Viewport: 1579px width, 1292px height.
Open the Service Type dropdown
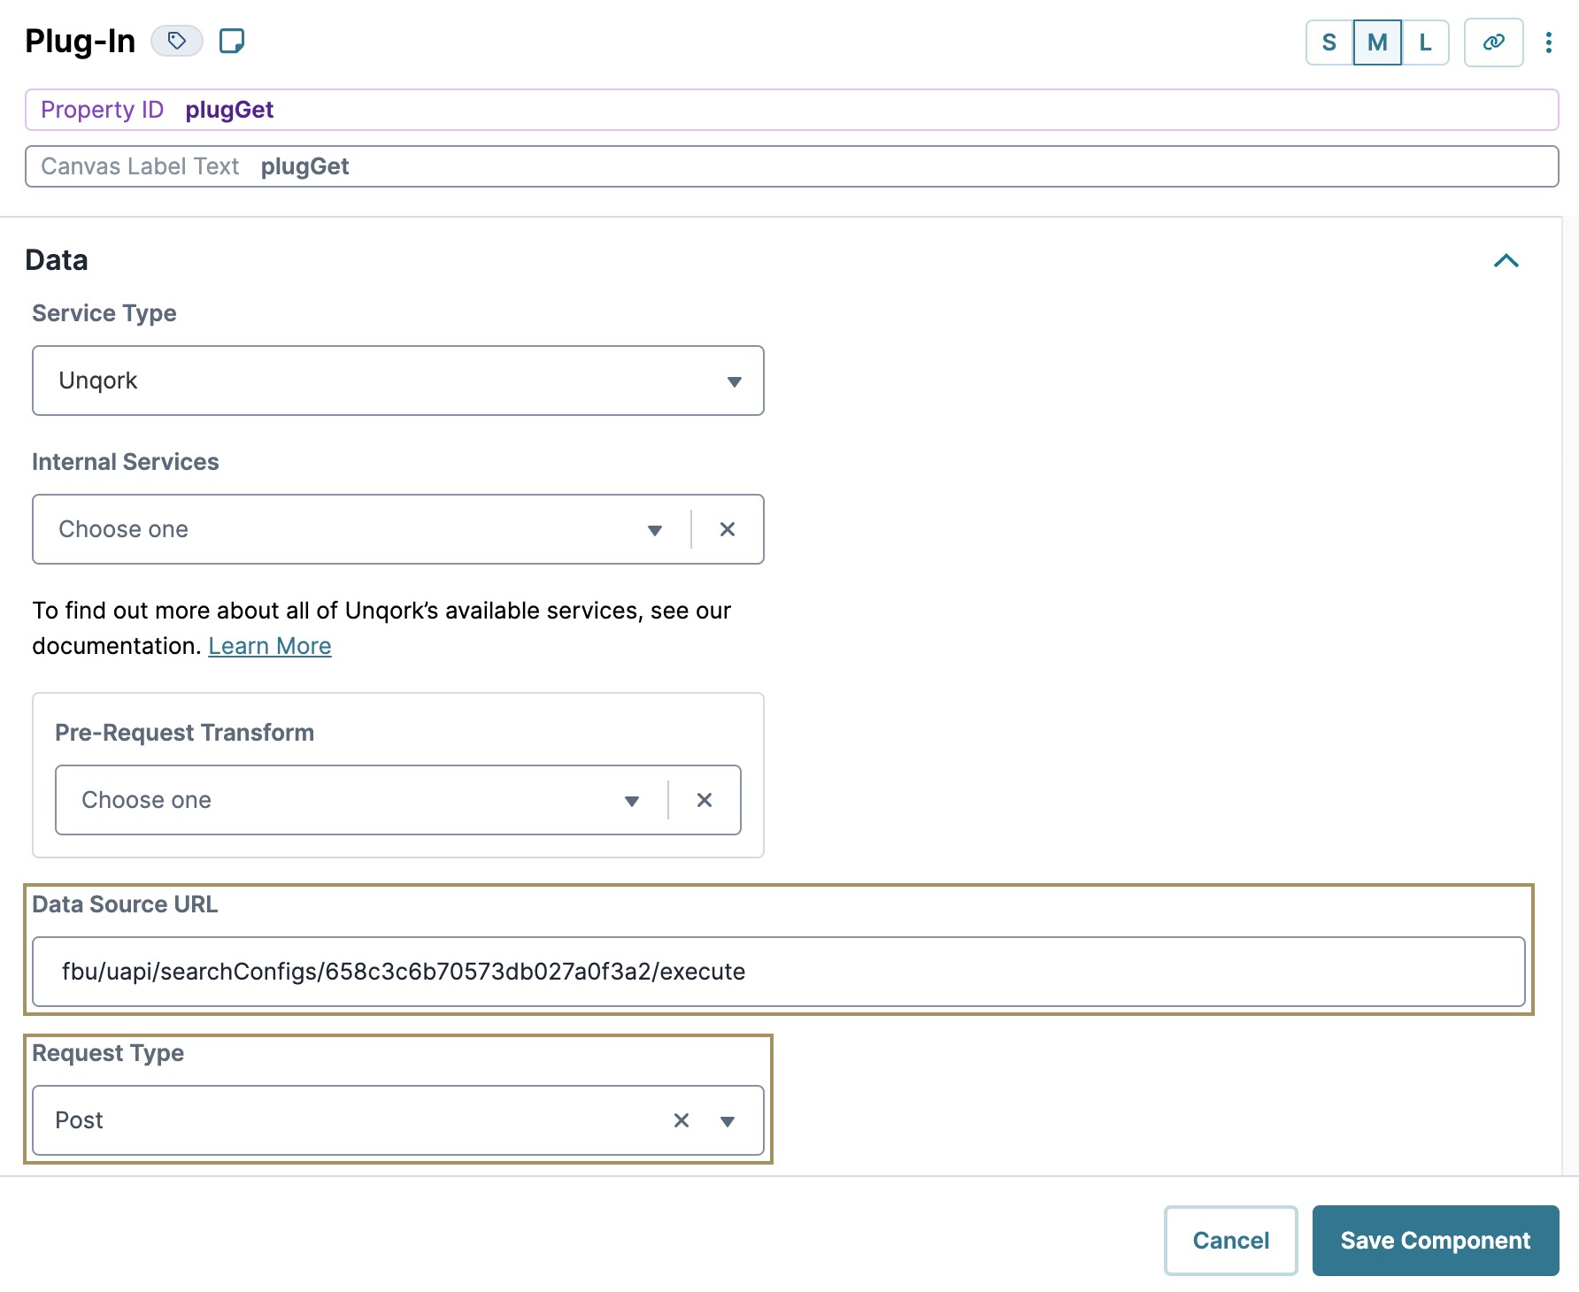(x=398, y=381)
